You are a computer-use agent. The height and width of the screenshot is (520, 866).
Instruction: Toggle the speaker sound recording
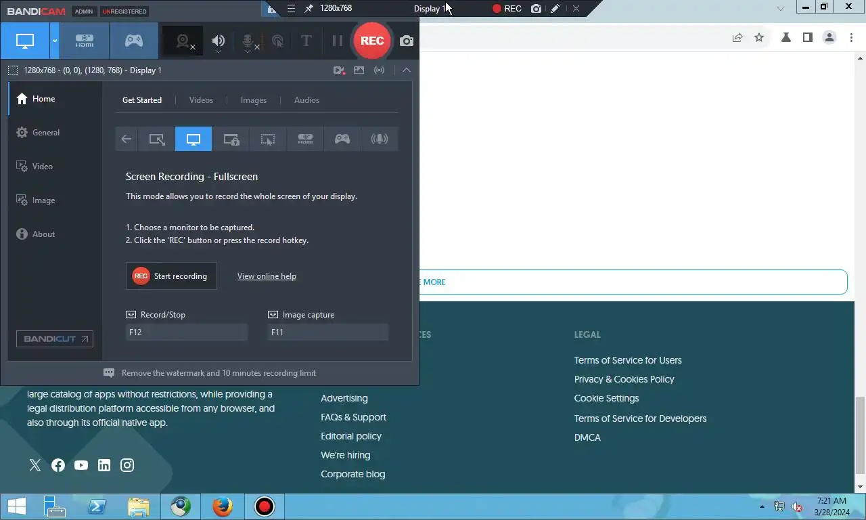tap(218, 41)
